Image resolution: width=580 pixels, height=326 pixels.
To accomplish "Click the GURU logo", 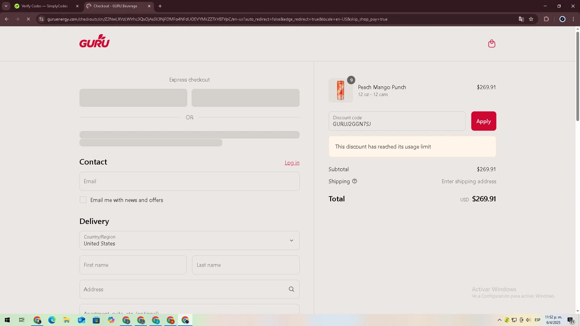I will click(x=94, y=41).
